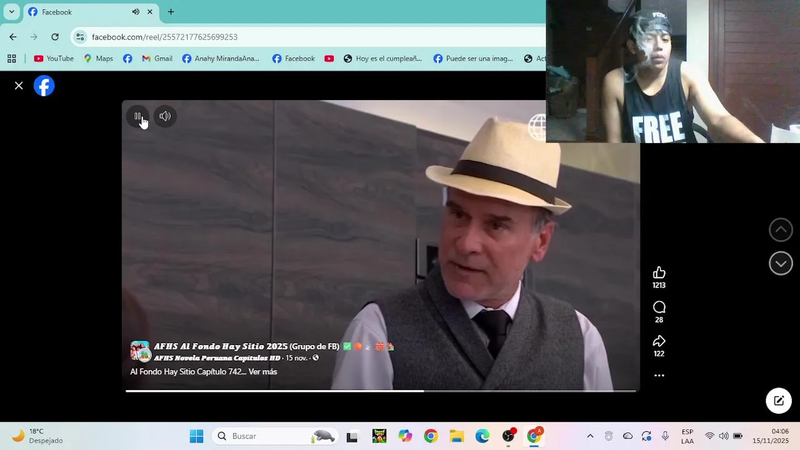This screenshot has height=450, width=800.
Task: Click the floating edit compose button
Action: click(779, 401)
